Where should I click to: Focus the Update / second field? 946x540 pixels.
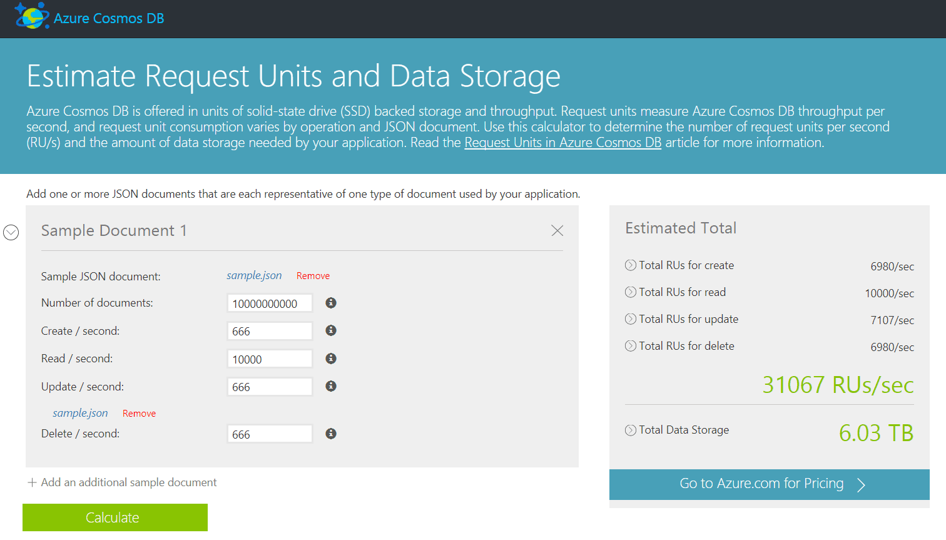click(270, 387)
